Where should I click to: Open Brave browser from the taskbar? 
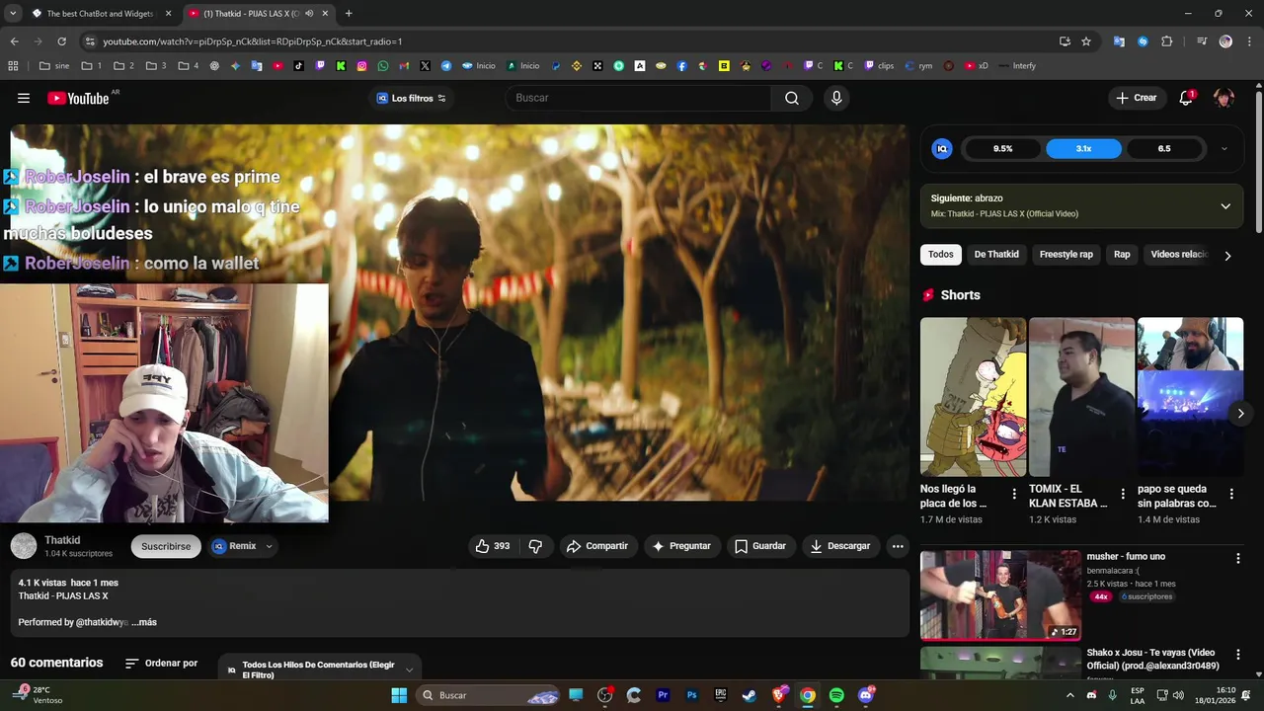coord(778,695)
